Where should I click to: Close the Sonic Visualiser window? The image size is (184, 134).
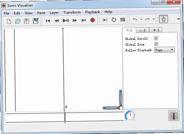coord(174,2)
